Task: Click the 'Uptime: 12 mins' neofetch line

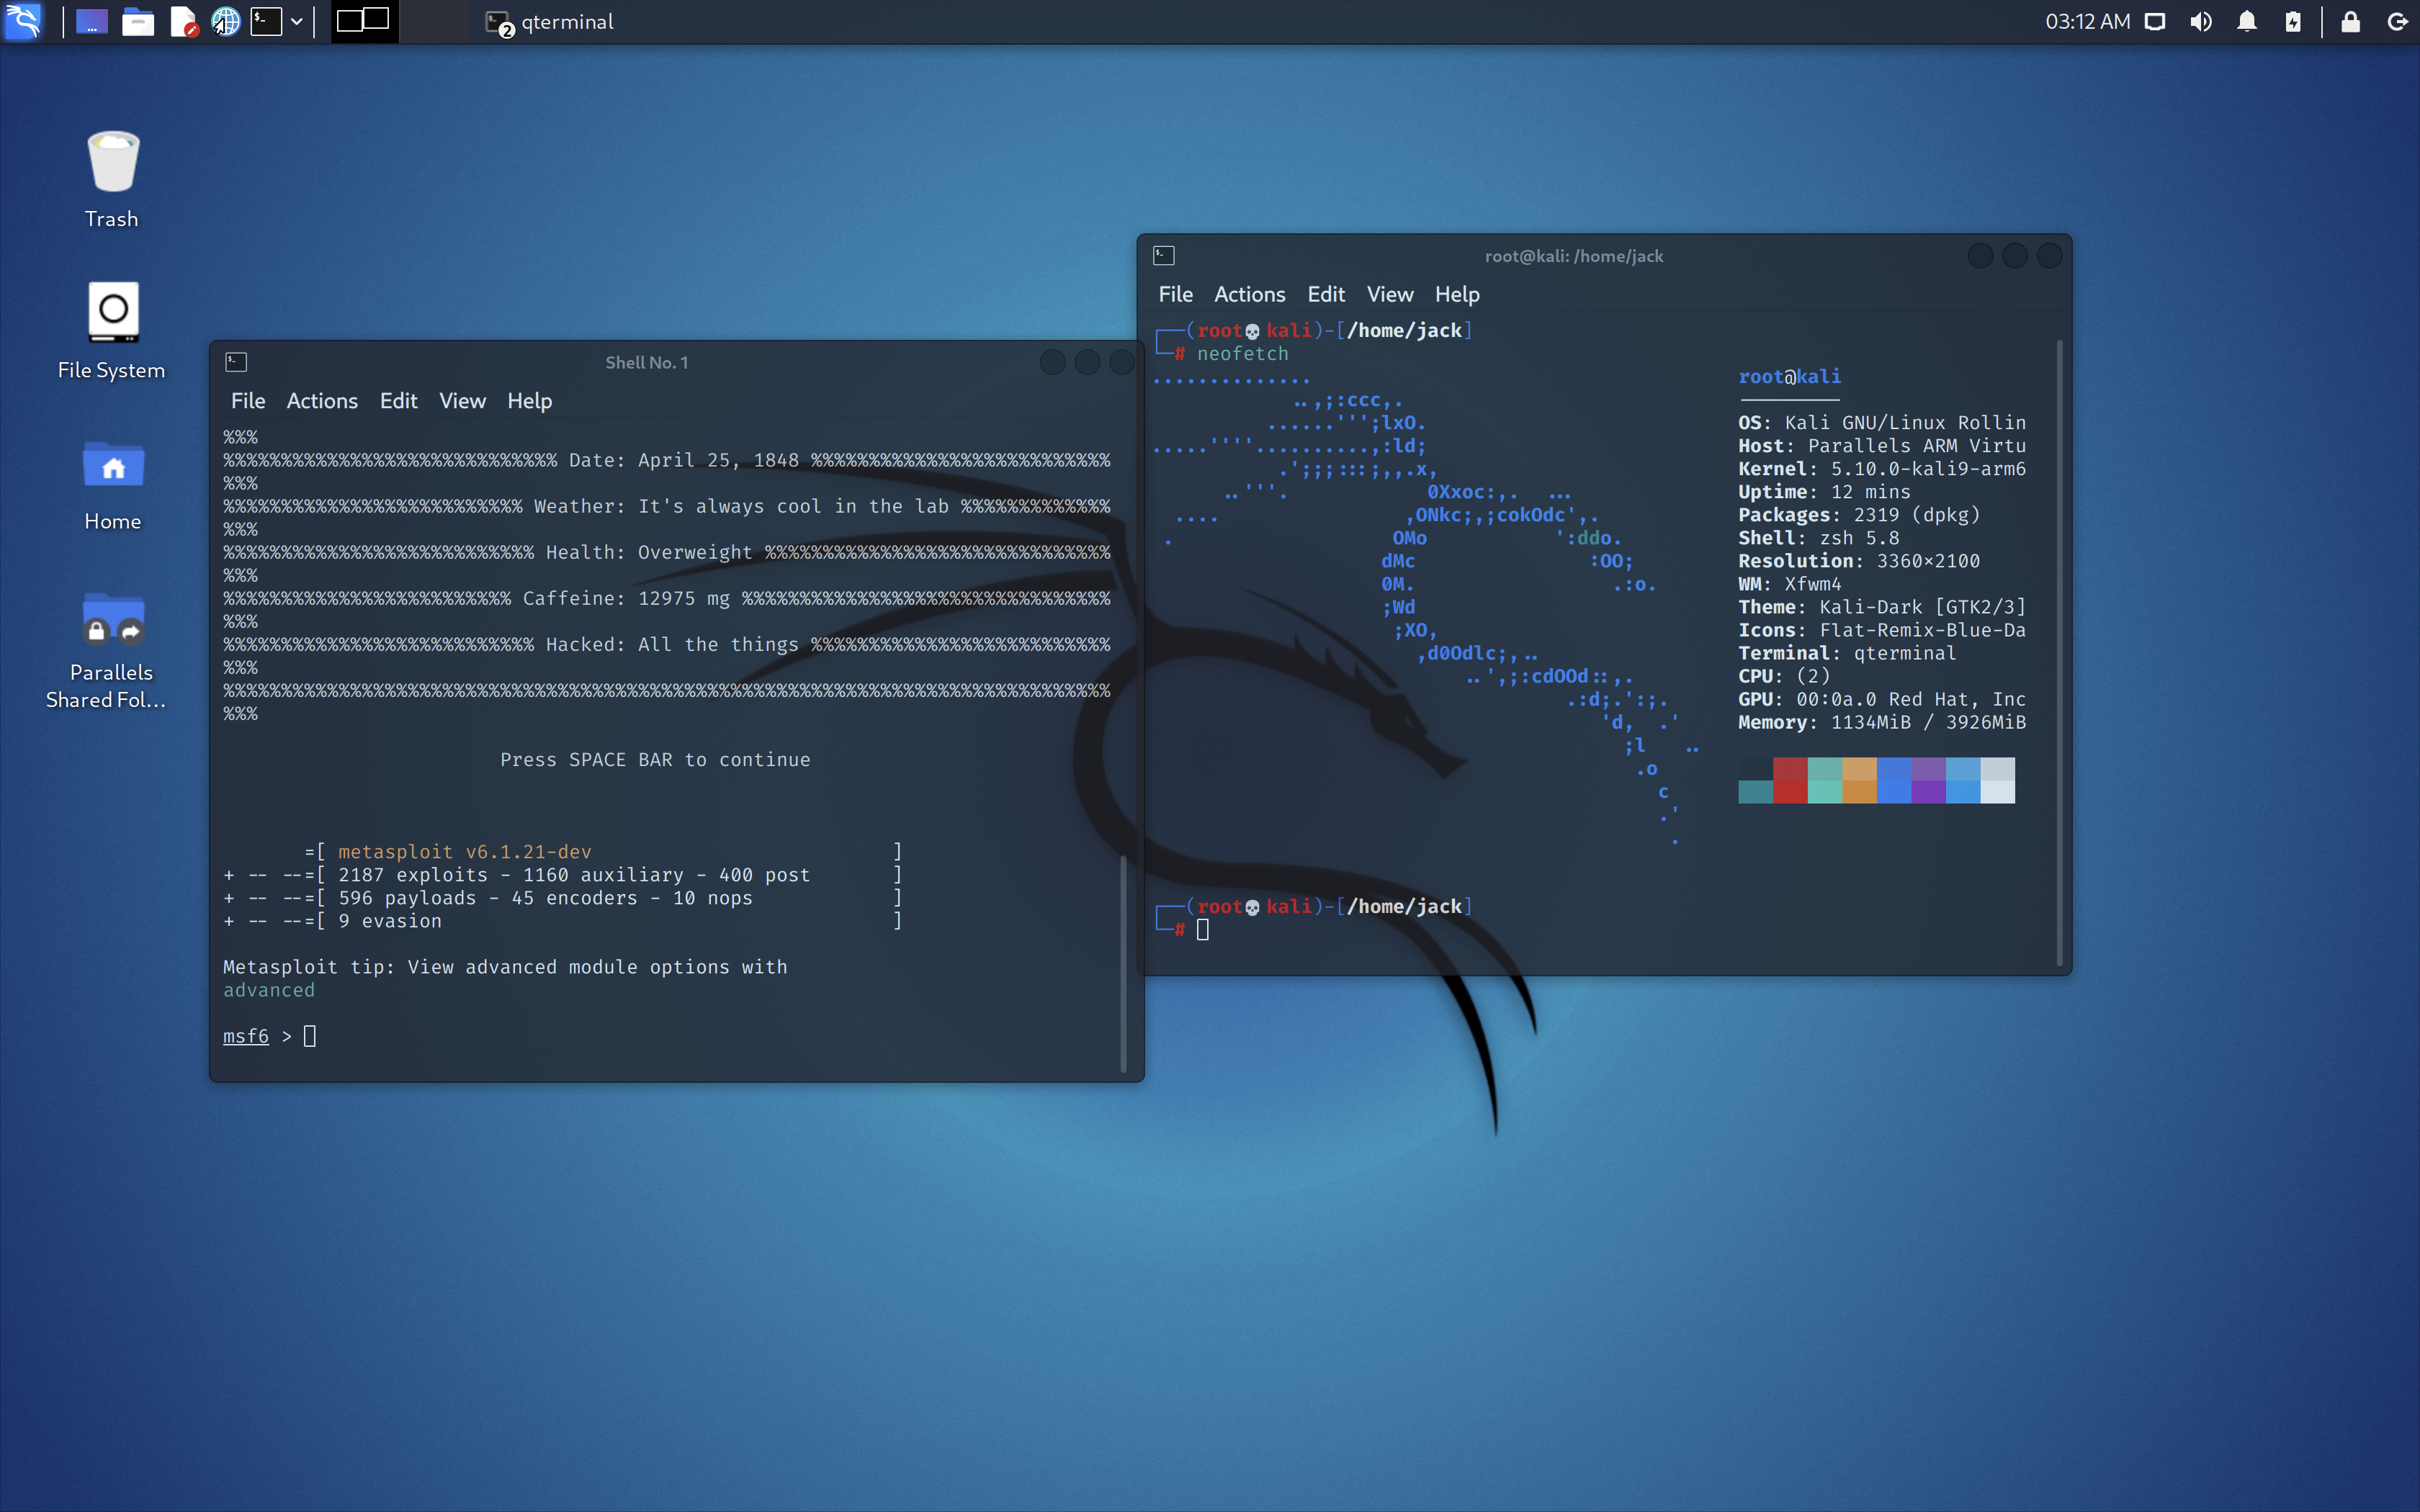Action: point(1823,492)
